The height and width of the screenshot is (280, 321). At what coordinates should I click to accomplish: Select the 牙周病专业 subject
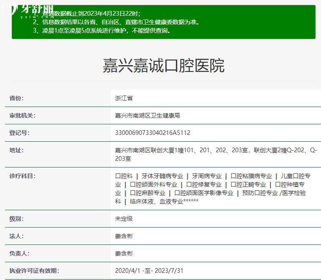tap(207, 176)
